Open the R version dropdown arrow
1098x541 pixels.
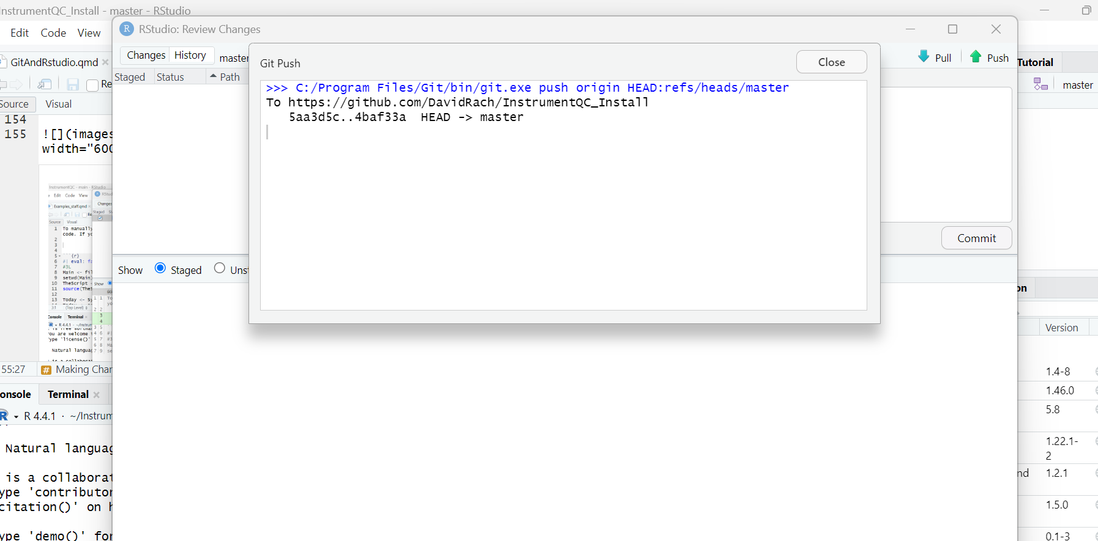[x=16, y=417]
